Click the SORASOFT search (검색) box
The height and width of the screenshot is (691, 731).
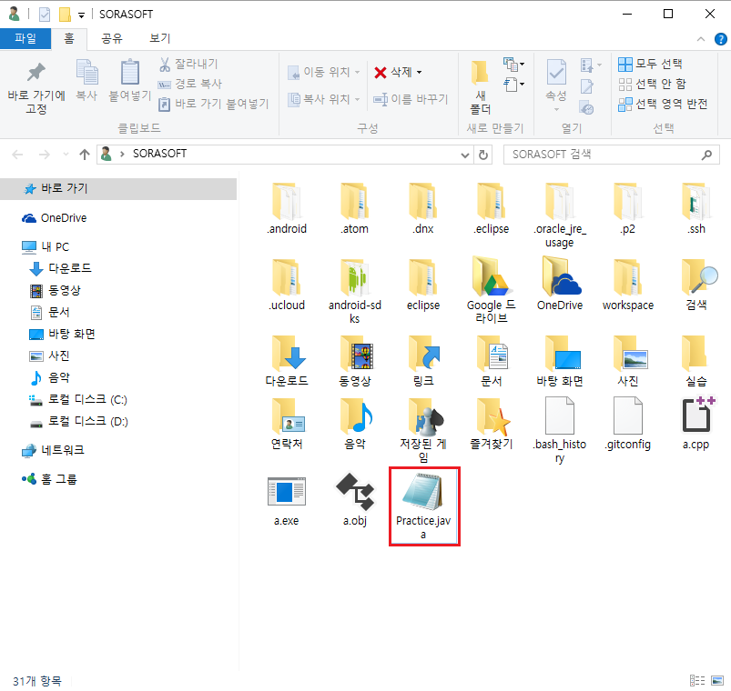click(x=611, y=155)
